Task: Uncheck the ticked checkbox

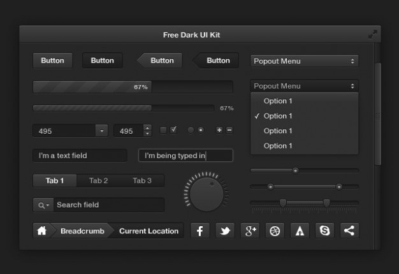Action: 173,130
